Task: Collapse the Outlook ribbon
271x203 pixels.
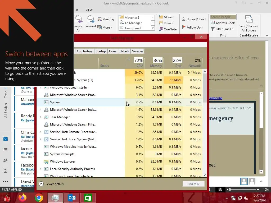Action: (x=267, y=35)
